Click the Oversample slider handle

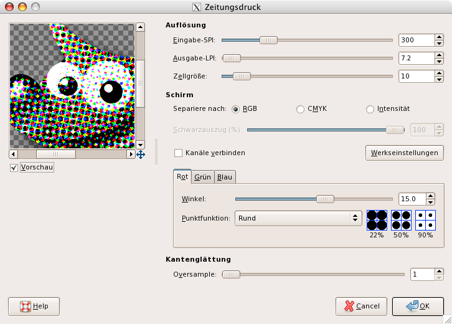pyautogui.click(x=231, y=274)
